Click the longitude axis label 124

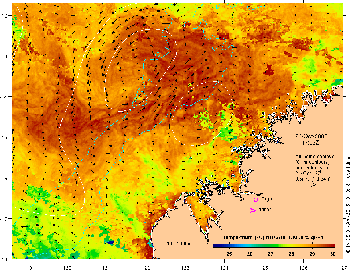click(225, 268)
